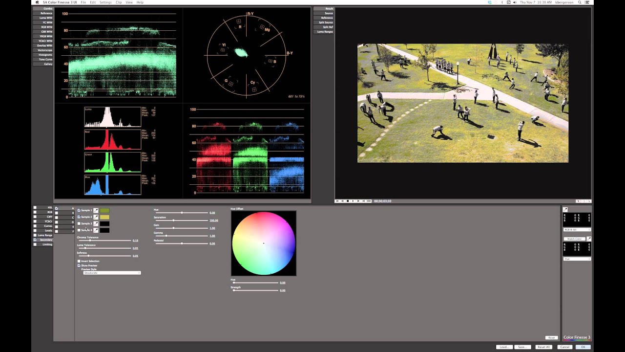Click the Hue Offset color wheel center

click(x=264, y=243)
